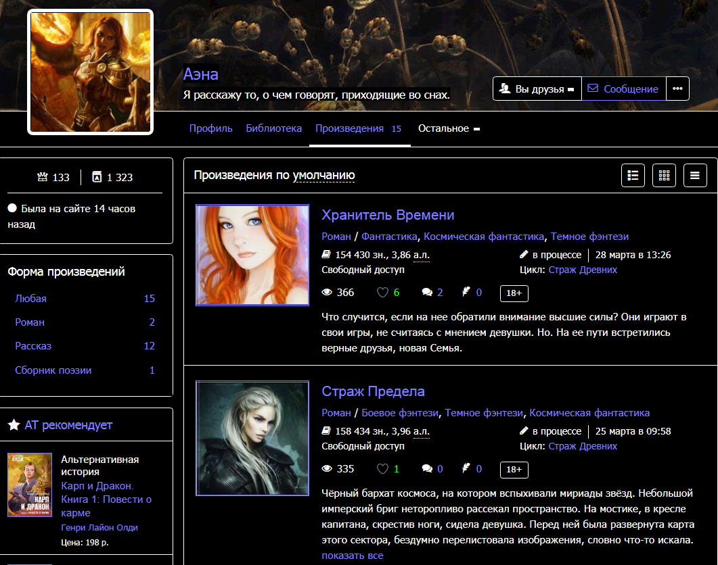Screen dimensions: 718x565
Task: Click показать все to expand description
Action: tap(352, 556)
